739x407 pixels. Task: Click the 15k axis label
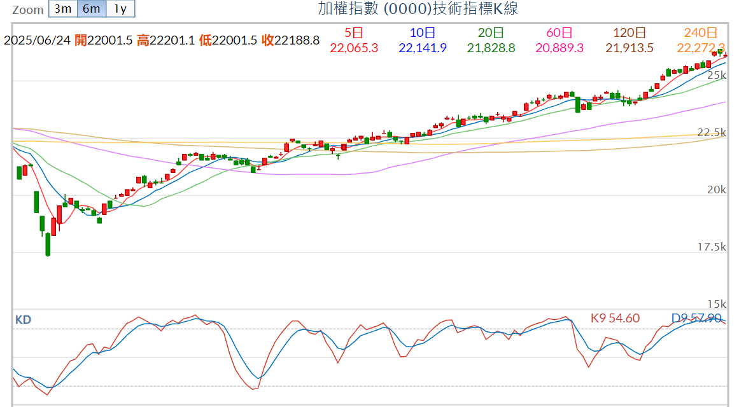pyautogui.click(x=716, y=305)
